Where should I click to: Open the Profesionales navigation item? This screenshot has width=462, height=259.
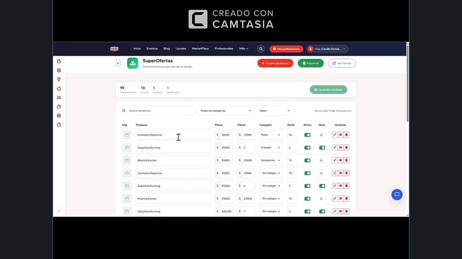(224, 49)
